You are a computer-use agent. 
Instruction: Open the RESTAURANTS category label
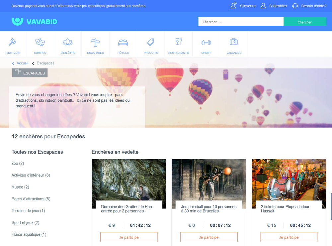point(179,53)
